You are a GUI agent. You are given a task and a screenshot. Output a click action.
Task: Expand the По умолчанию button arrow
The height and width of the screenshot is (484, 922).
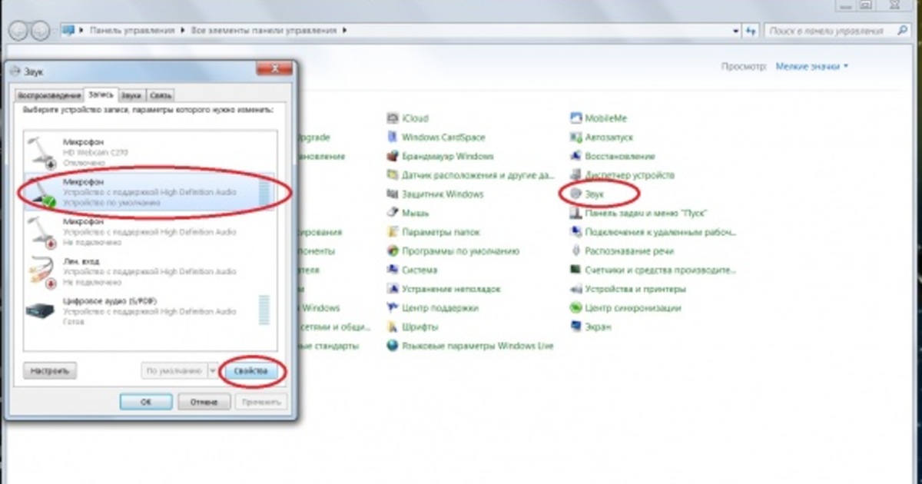[x=214, y=371]
